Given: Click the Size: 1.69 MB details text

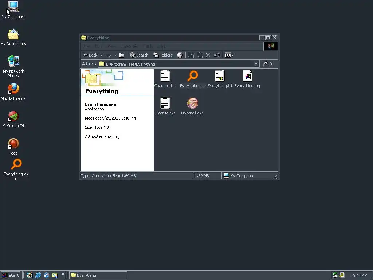Looking at the screenshot, I should (97, 127).
